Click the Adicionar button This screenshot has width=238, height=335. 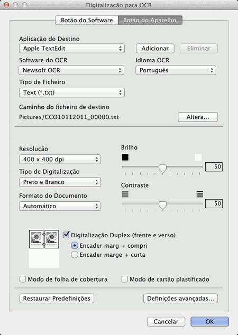pyautogui.click(x=155, y=48)
